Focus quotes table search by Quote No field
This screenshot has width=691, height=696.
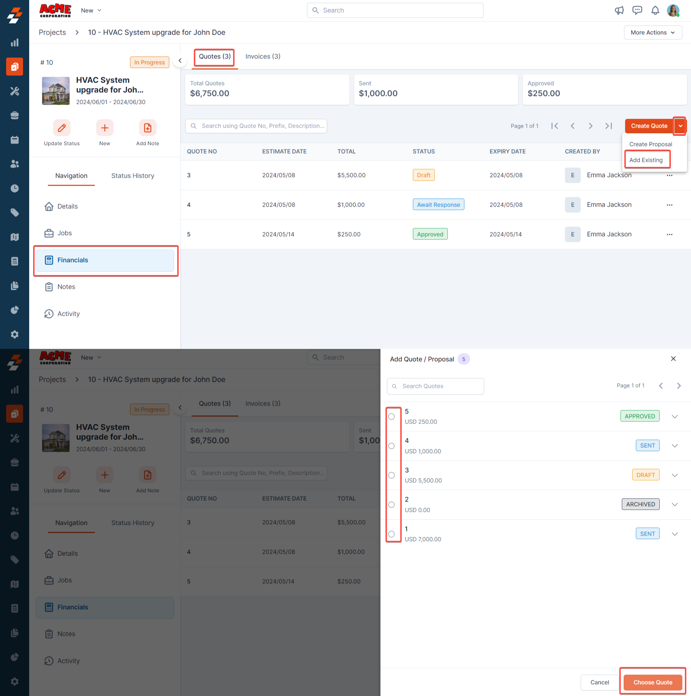(x=256, y=126)
